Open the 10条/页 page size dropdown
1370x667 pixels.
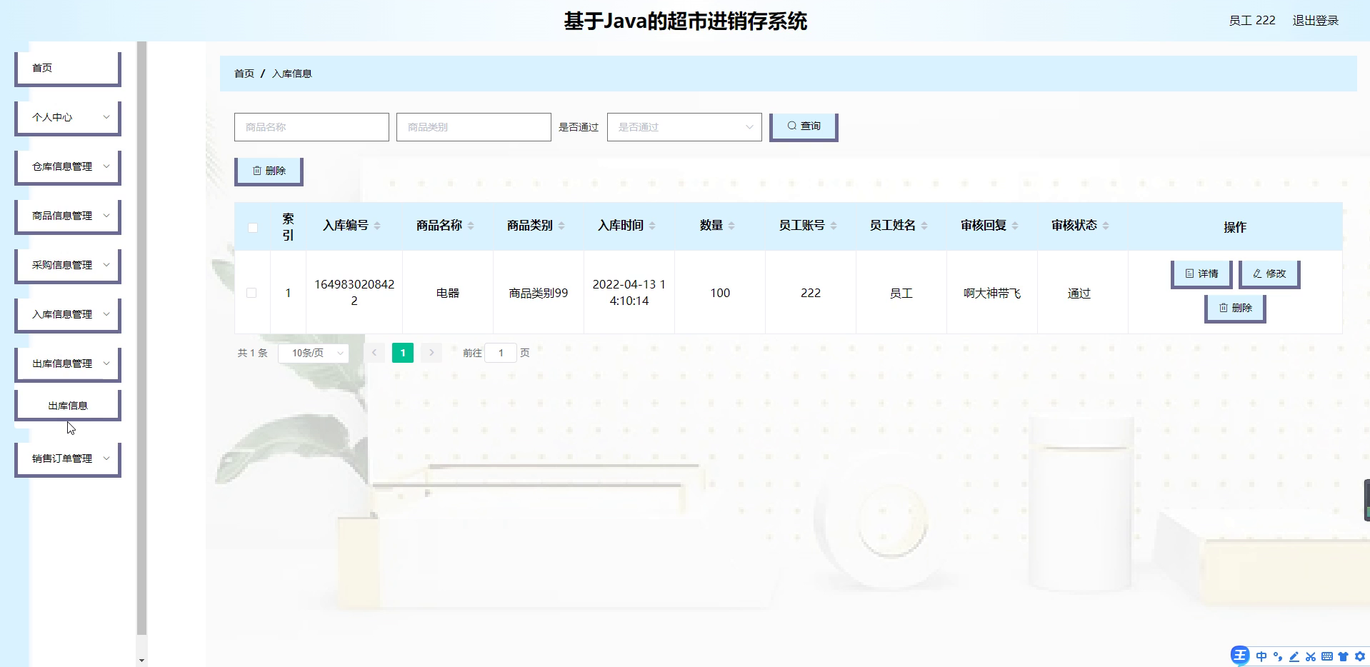pyautogui.click(x=314, y=353)
